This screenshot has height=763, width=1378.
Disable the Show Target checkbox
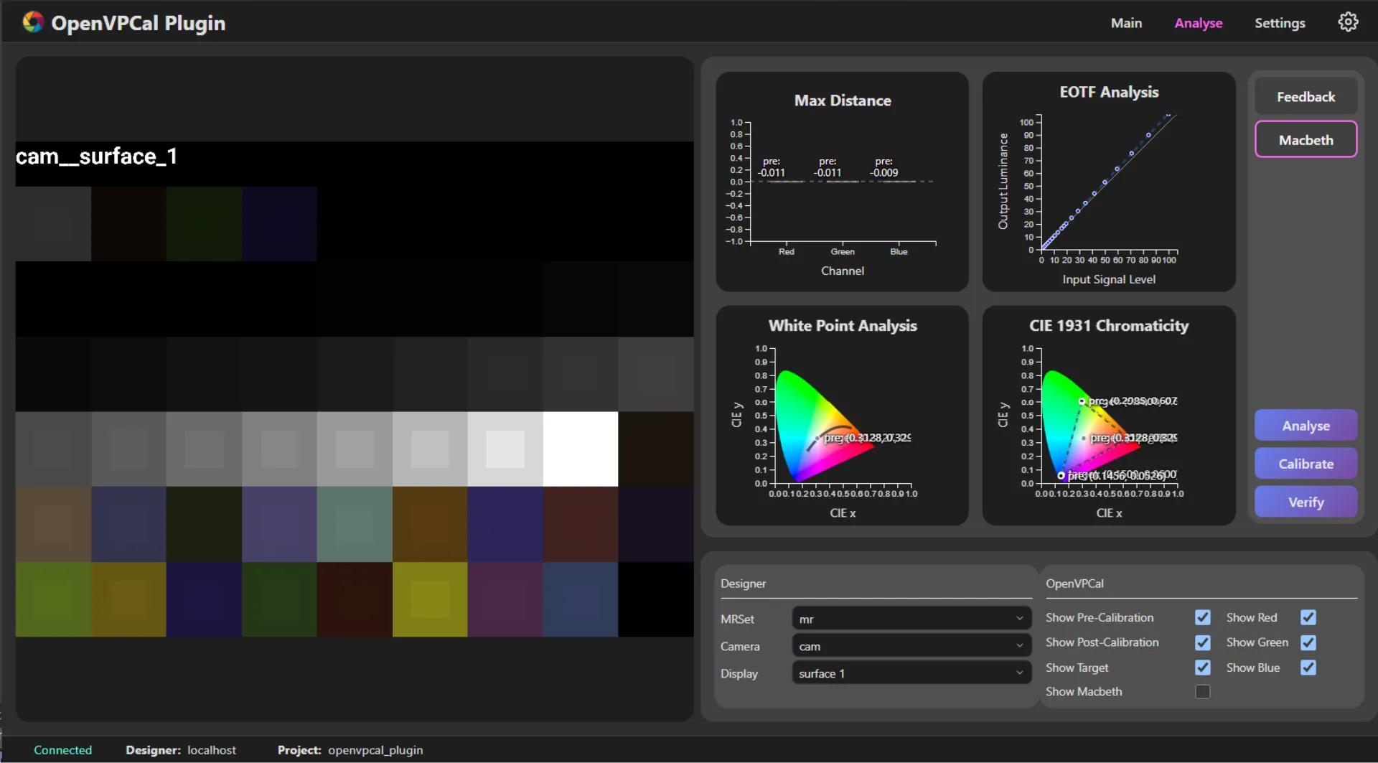click(1203, 667)
